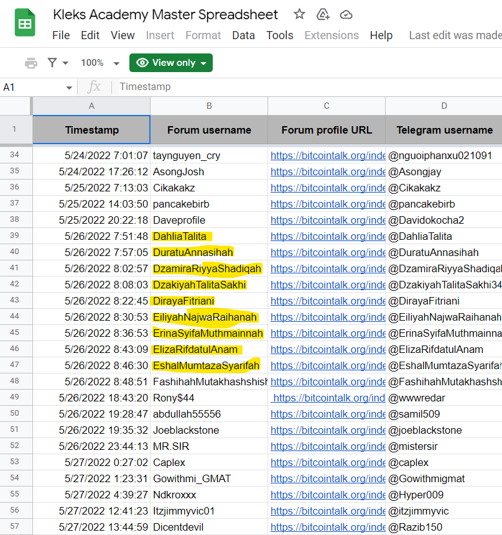This screenshot has height=535, width=502.
Task: Check the cloud document status icon
Action: (x=346, y=15)
